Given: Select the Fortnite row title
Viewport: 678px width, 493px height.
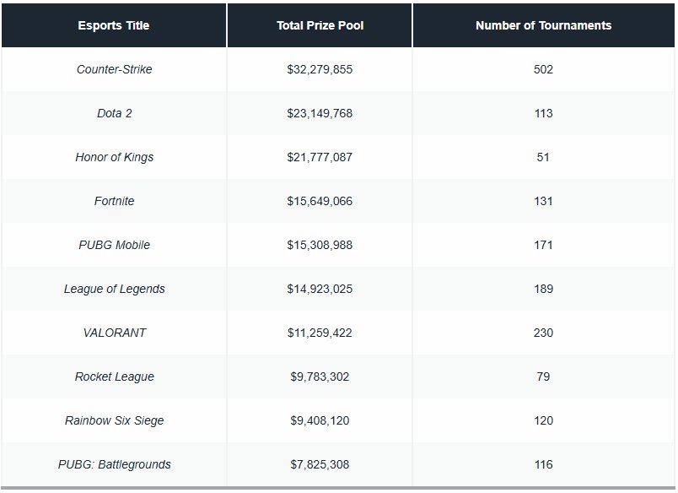Looking at the screenshot, I should point(114,201).
